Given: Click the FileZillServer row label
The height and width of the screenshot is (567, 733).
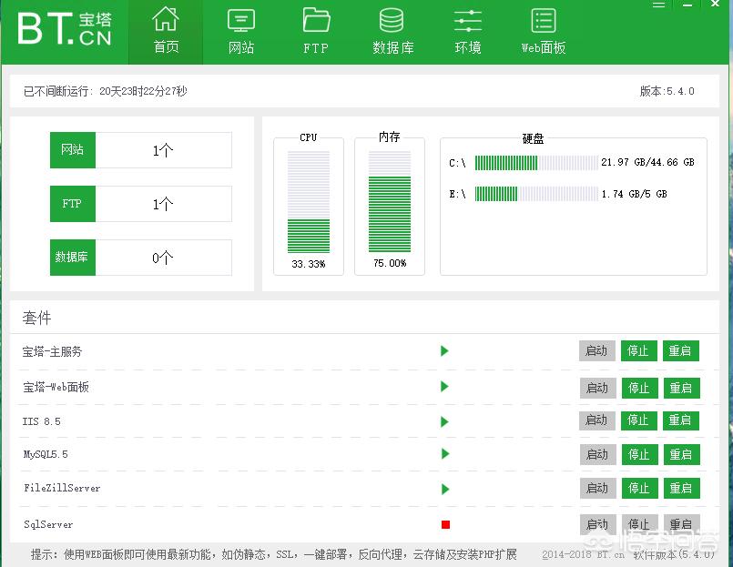Looking at the screenshot, I should point(62,488).
